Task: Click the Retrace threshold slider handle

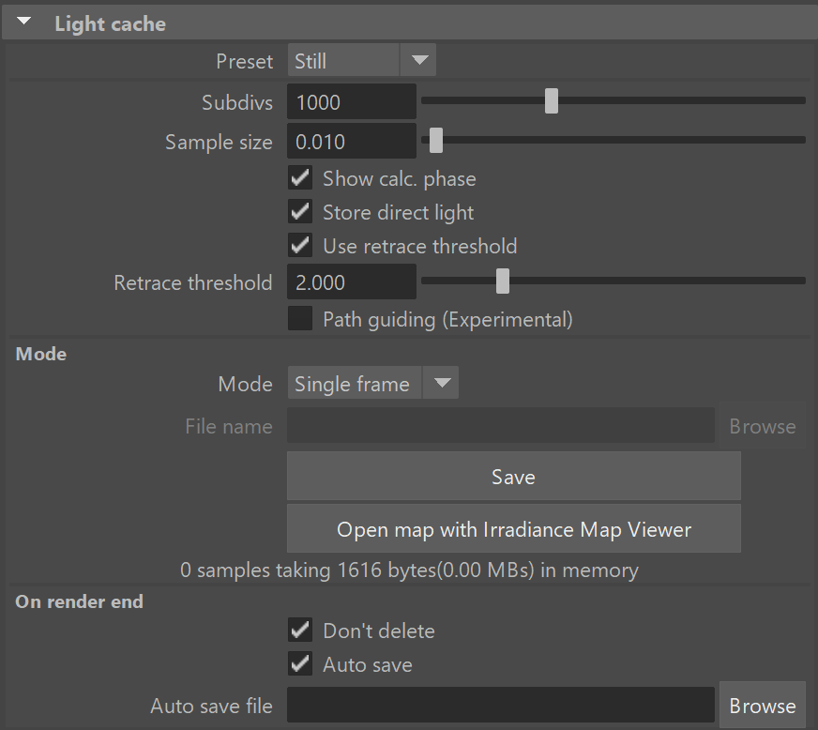Action: pos(503,281)
